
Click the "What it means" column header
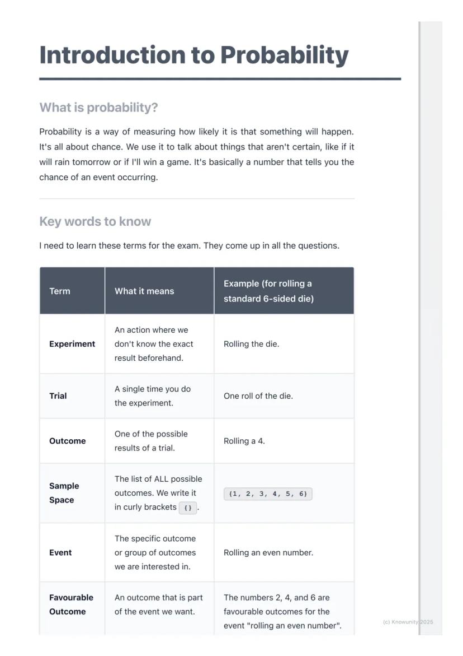pyautogui.click(x=144, y=291)
